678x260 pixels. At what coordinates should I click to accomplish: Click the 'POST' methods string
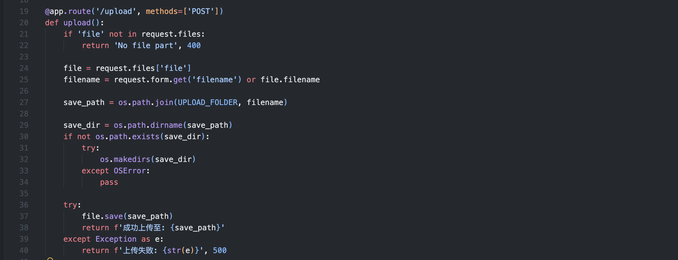tap(201, 11)
